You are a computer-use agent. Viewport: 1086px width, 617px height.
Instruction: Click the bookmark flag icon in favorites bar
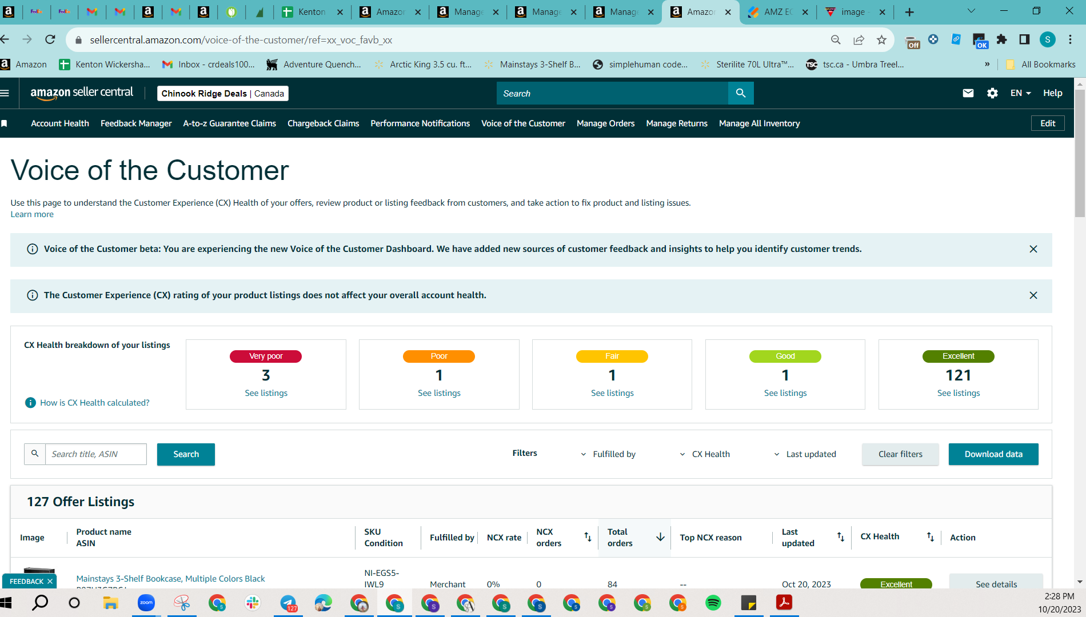point(5,123)
